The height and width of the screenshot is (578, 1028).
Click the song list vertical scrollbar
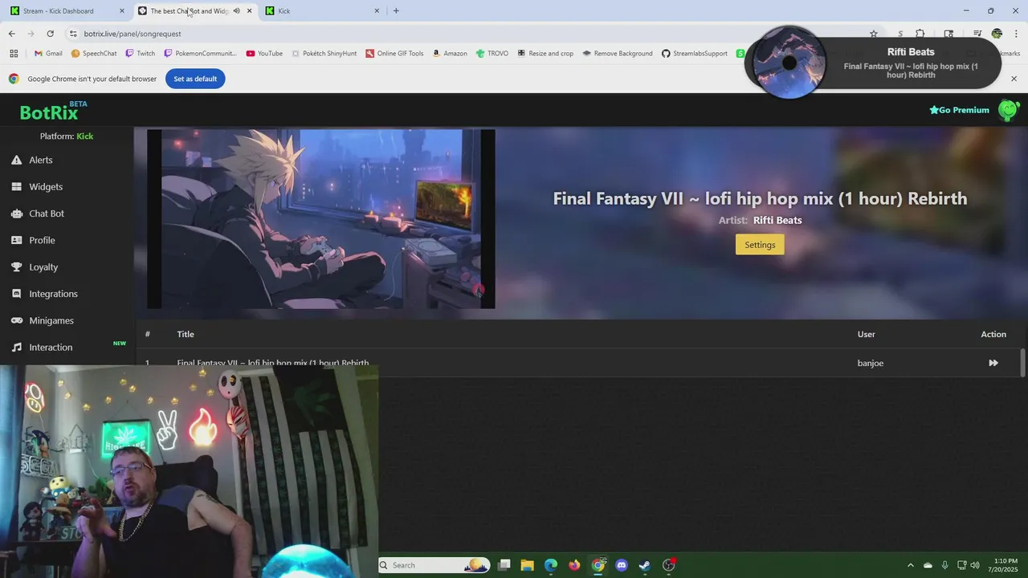(1022, 362)
